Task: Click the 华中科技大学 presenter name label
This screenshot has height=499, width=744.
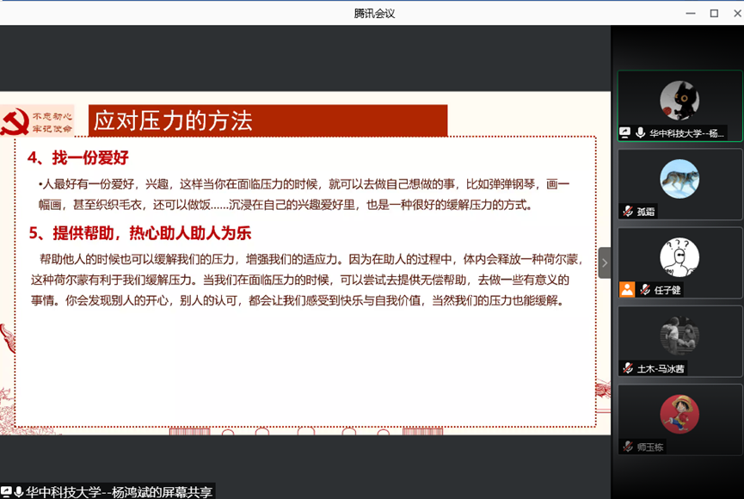Action: coord(687,133)
